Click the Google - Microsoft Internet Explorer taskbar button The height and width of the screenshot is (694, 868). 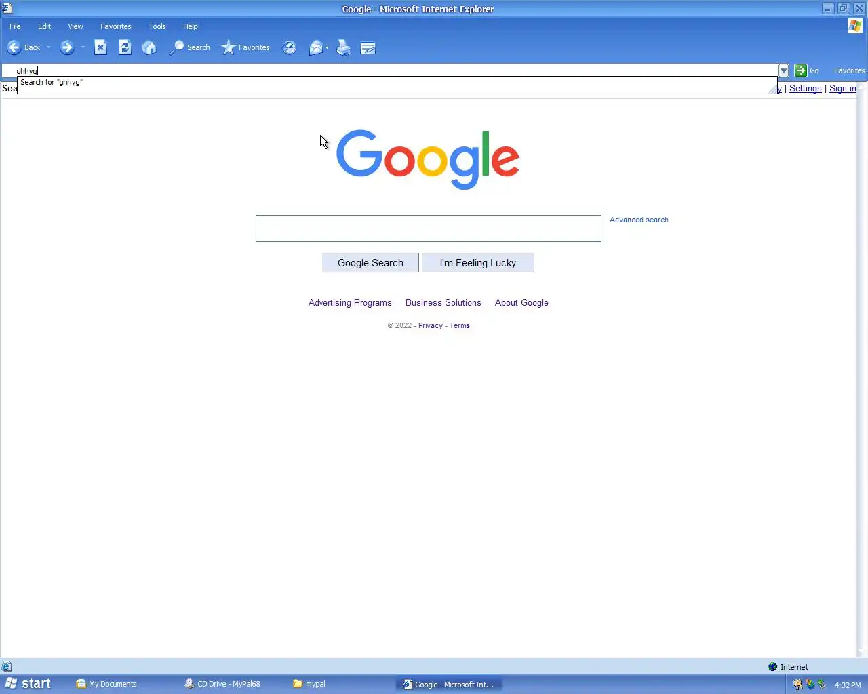coord(448,684)
